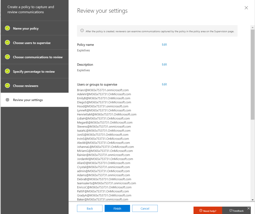
Task: Jump to Choose communications to review step
Action: click(38, 57)
